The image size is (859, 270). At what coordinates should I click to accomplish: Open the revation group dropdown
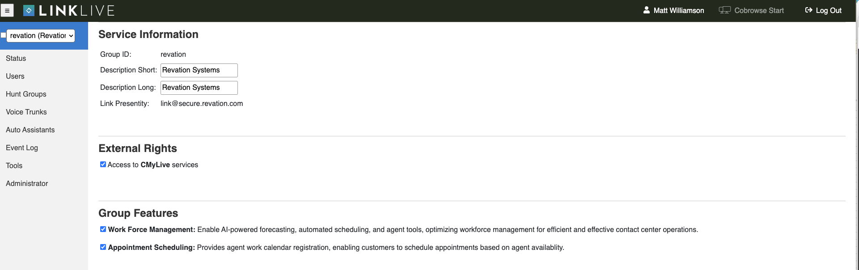click(41, 36)
